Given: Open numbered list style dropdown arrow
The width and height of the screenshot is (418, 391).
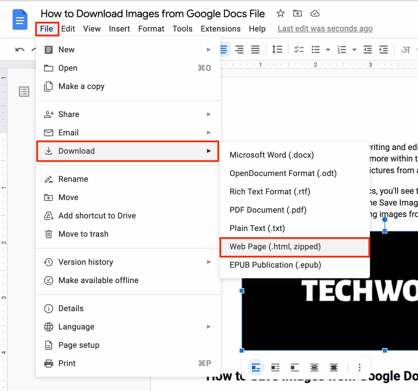Looking at the screenshot, I should [x=354, y=50].
